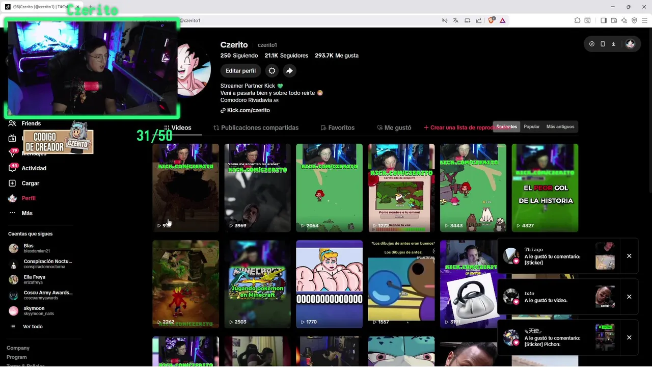Viewport: 652px width, 367px height.
Task: Open the Certificado de adopción video
Action: (x=401, y=188)
